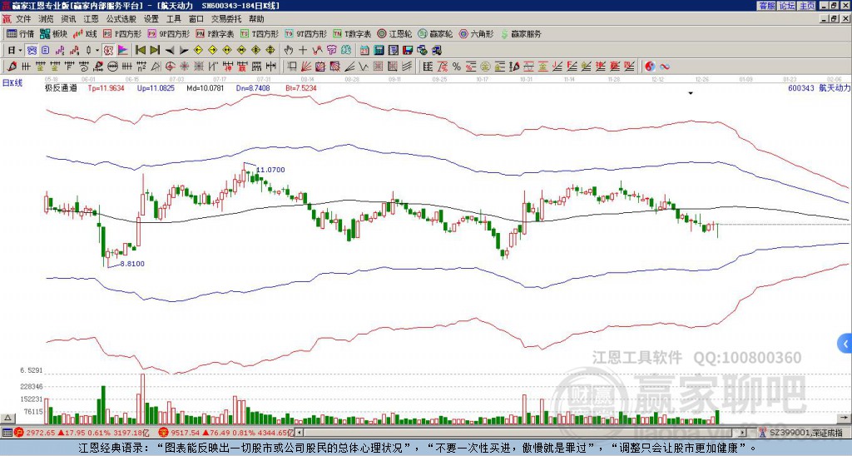The image size is (852, 456).
Task: Open the P四方形 tool
Action: tap(122, 33)
